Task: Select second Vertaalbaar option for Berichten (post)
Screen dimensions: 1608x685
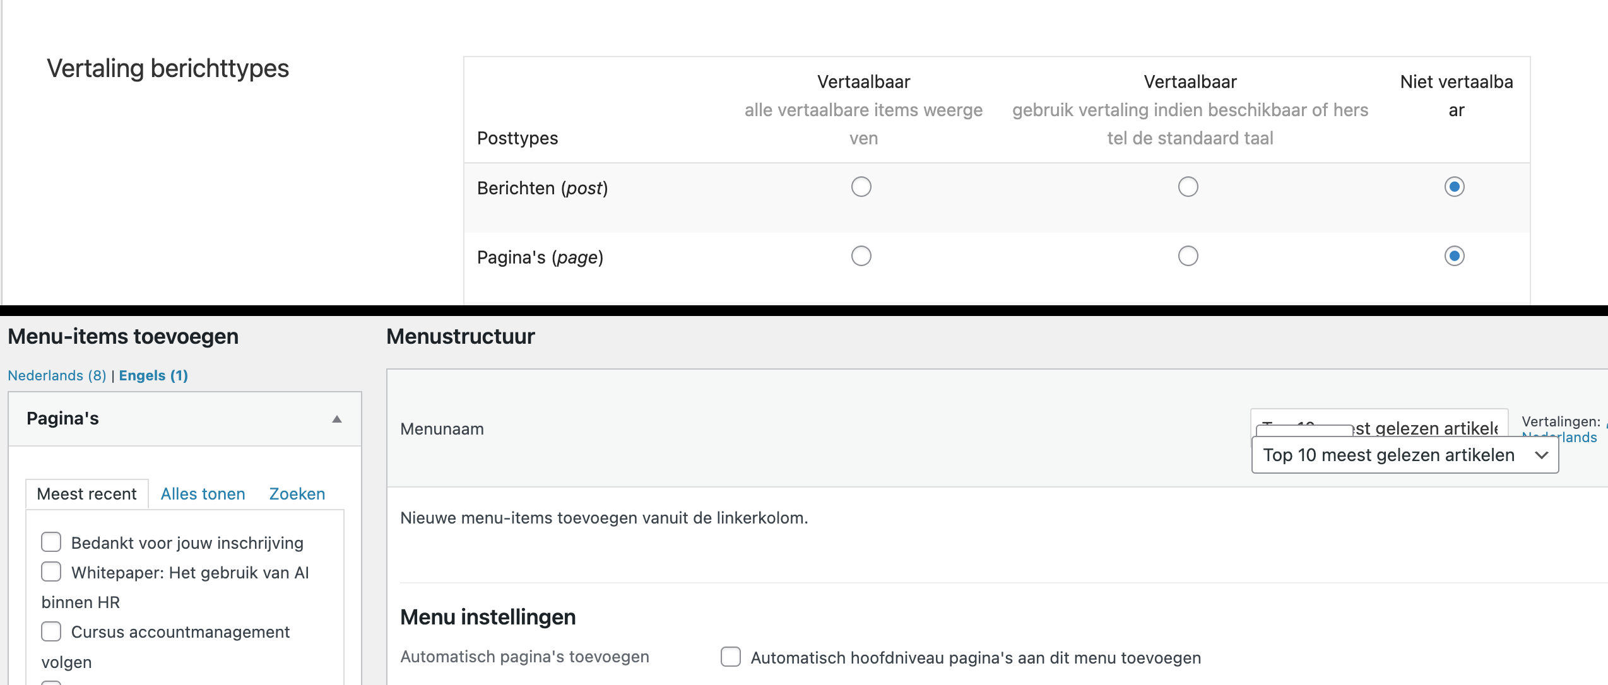Action: 1188,187
